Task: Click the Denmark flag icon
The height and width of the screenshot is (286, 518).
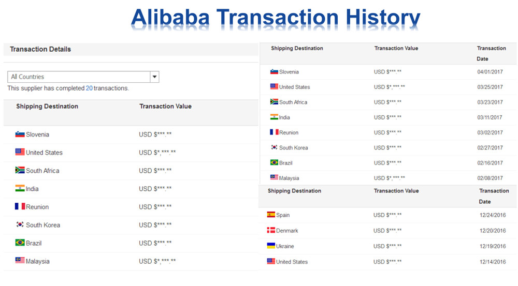Action: (x=271, y=230)
